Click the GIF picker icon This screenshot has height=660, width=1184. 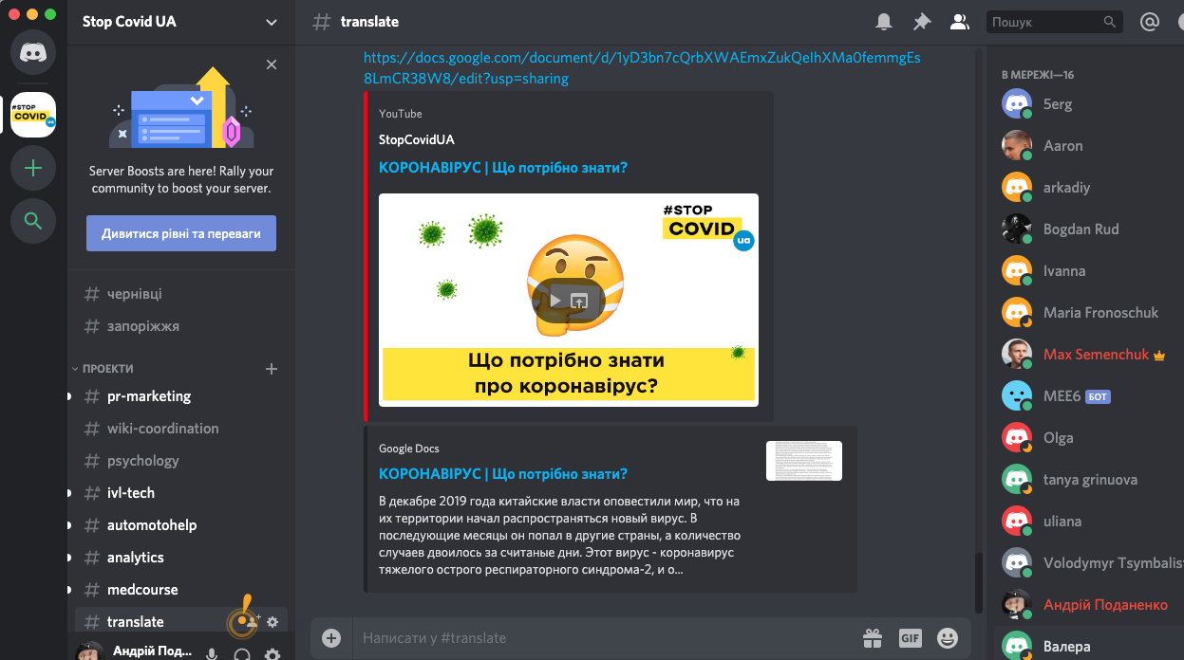pyautogui.click(x=910, y=638)
